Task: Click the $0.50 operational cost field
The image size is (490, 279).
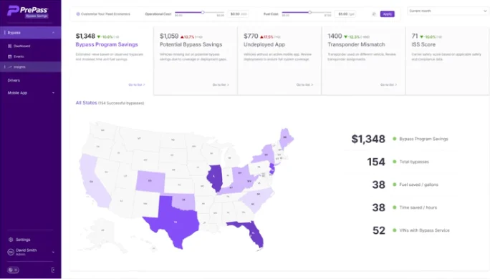Action: tap(239, 14)
